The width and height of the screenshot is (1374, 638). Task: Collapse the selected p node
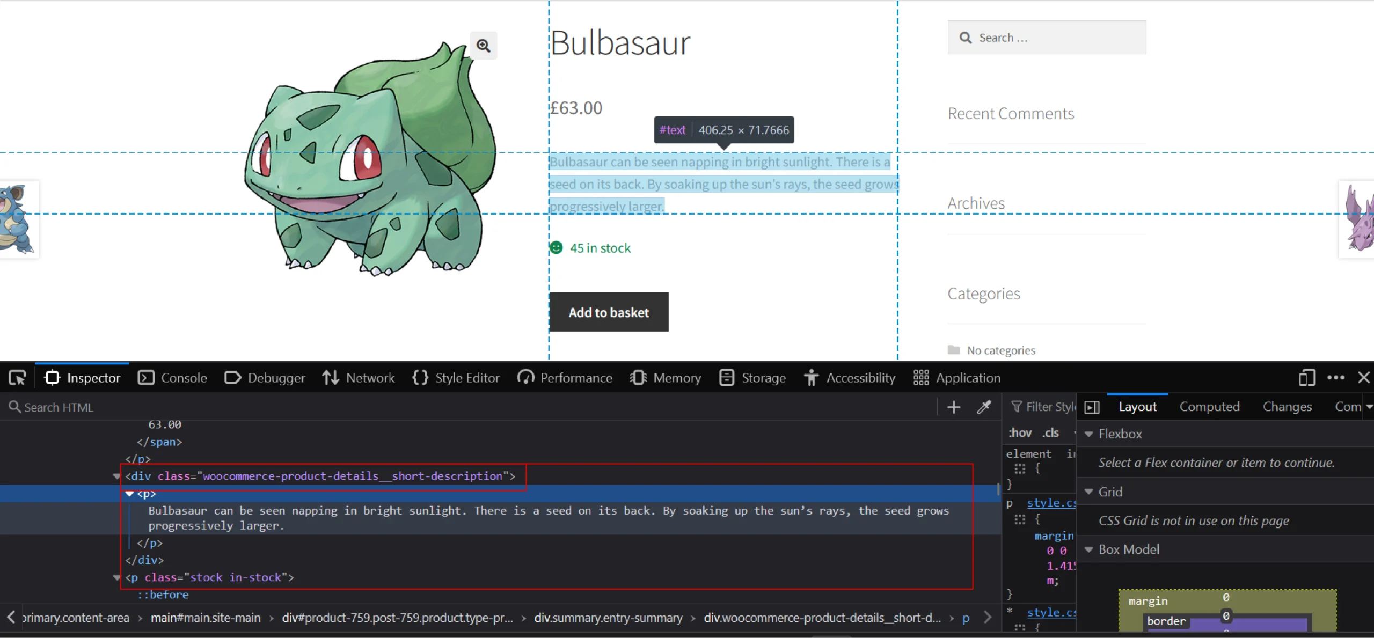(129, 494)
